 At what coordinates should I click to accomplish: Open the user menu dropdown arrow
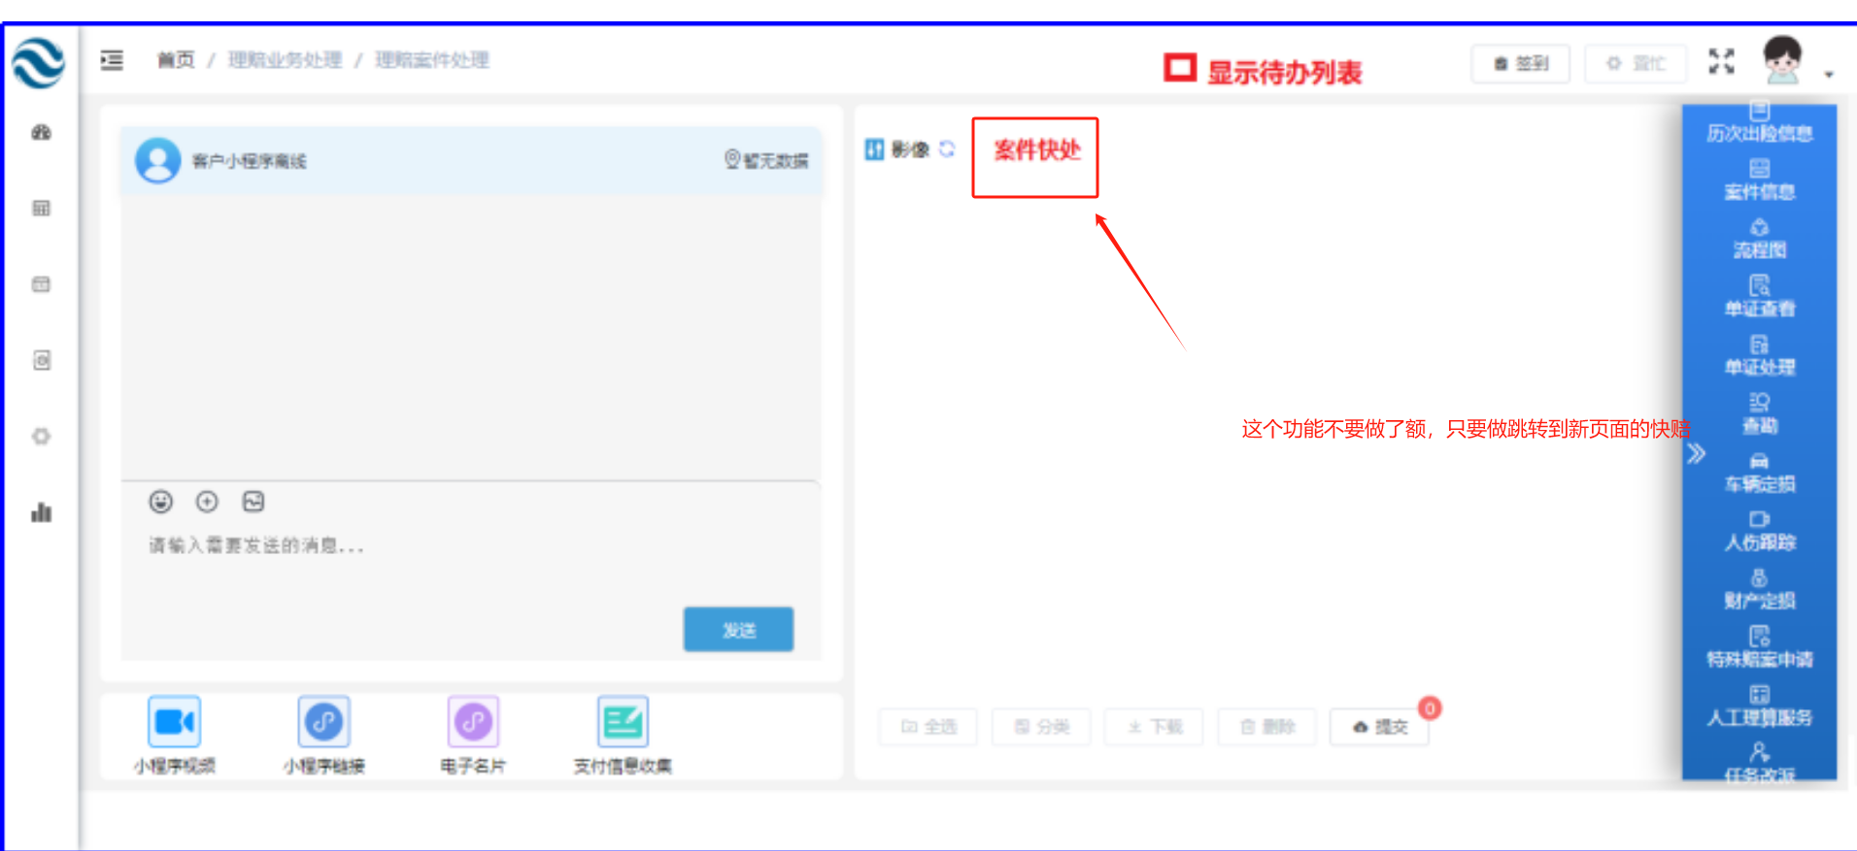pos(1828,75)
